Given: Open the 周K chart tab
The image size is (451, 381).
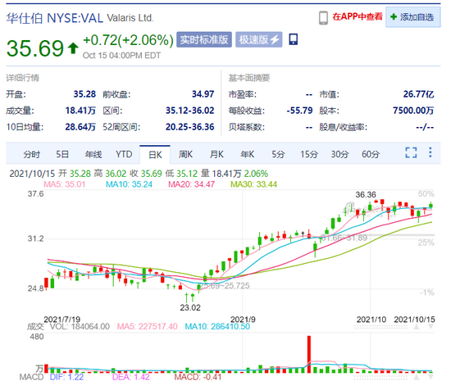Looking at the screenshot, I should point(185,155).
